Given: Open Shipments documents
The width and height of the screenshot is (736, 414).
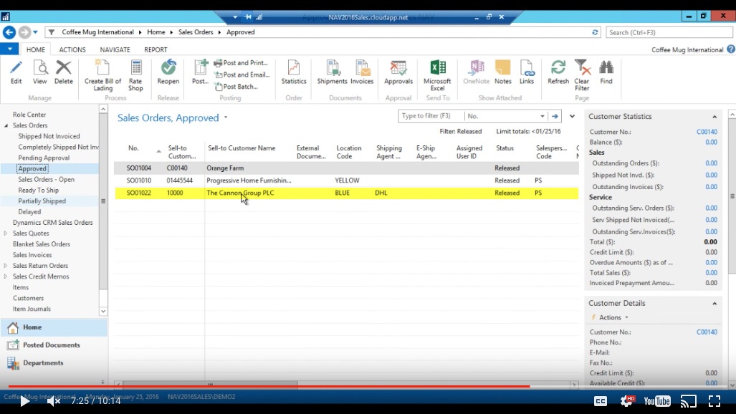Looking at the screenshot, I should click(332, 72).
